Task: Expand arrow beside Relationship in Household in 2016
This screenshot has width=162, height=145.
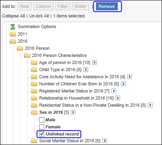Action: tap(118, 98)
